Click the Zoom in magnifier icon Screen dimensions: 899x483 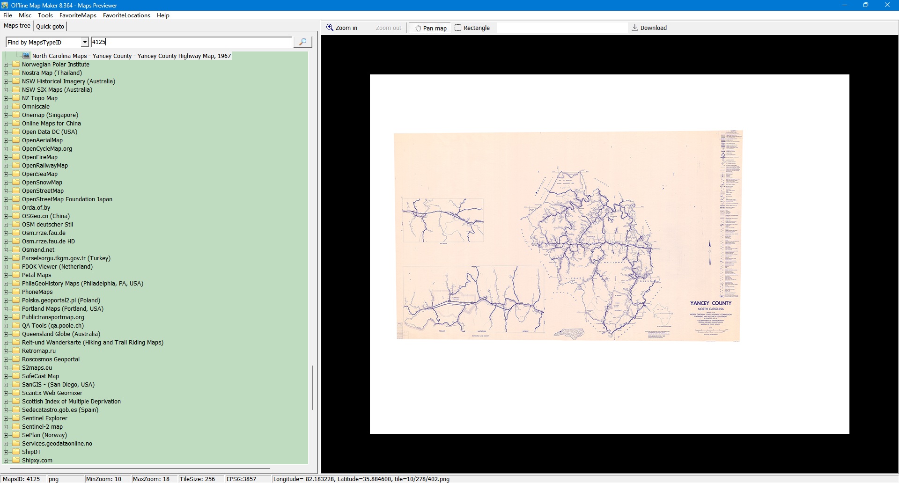click(330, 28)
